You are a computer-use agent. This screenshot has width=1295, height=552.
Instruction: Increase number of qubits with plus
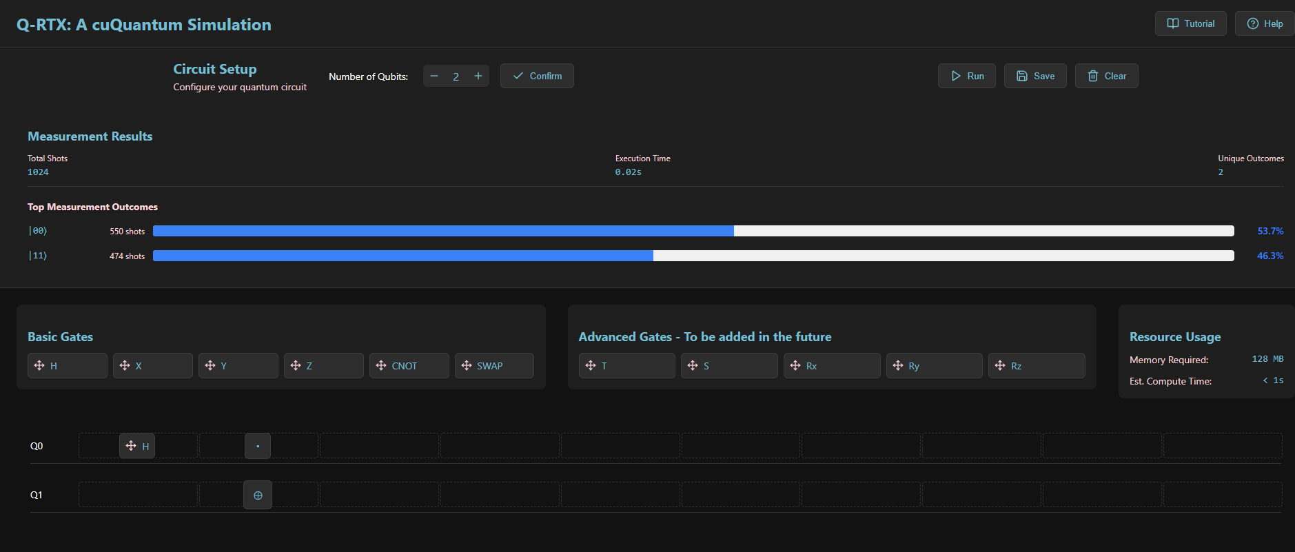(x=478, y=76)
